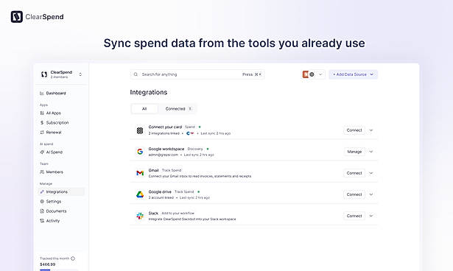Click the orange user avatar in header
The width and height of the screenshot is (453, 271).
point(306,74)
